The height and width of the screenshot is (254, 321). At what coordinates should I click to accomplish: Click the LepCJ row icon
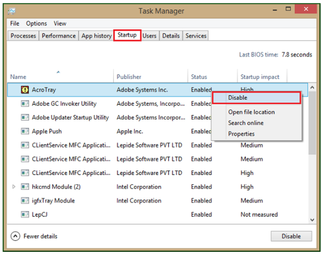[25, 214]
